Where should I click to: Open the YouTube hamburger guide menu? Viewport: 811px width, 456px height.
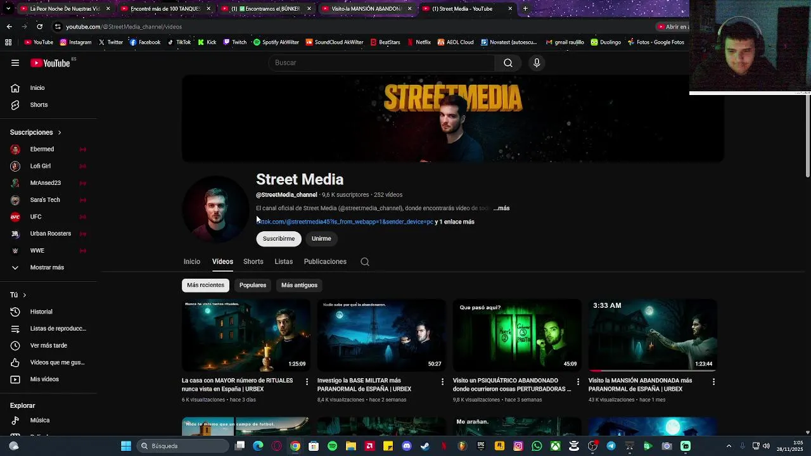pos(15,63)
